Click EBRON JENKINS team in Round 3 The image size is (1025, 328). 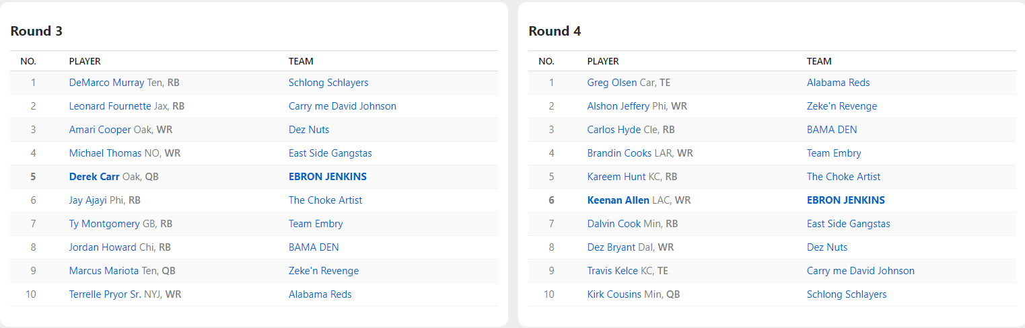tap(328, 177)
